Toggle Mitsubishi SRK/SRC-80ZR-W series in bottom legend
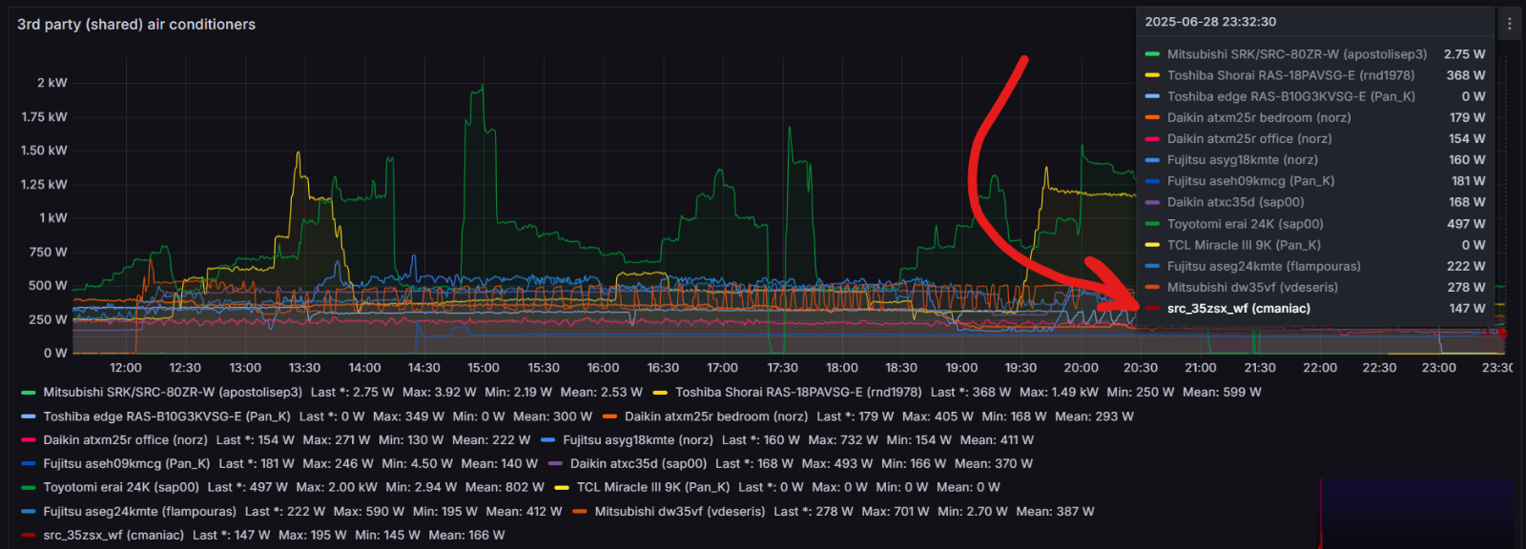This screenshot has height=549, width=1526. click(x=173, y=392)
